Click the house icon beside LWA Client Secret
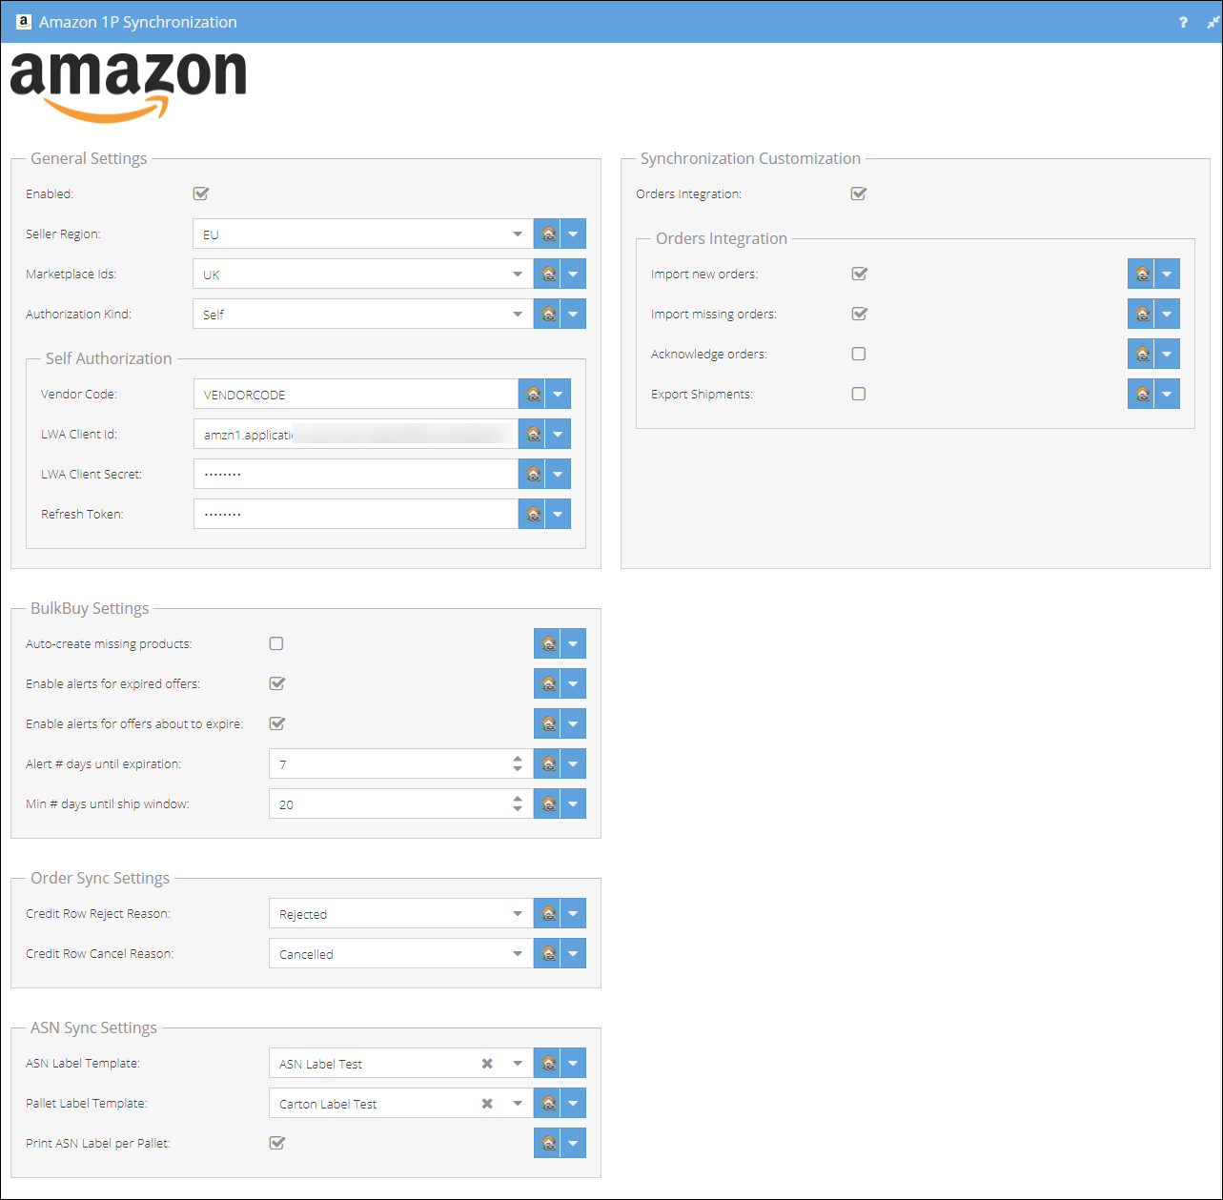This screenshot has width=1223, height=1200. tap(533, 474)
